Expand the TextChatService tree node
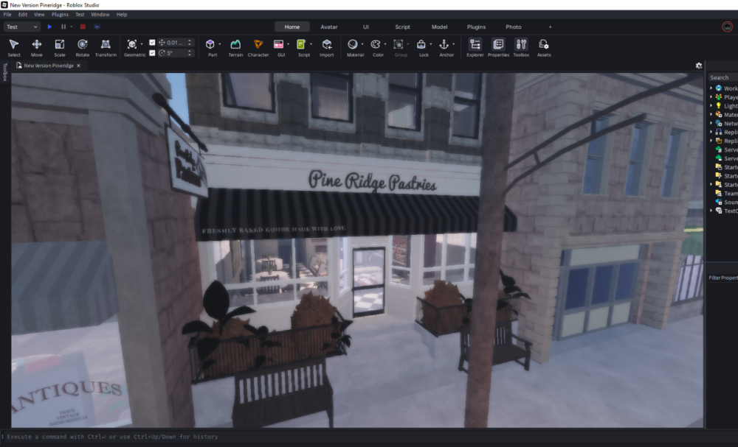This screenshot has height=447, width=738. pyautogui.click(x=711, y=211)
